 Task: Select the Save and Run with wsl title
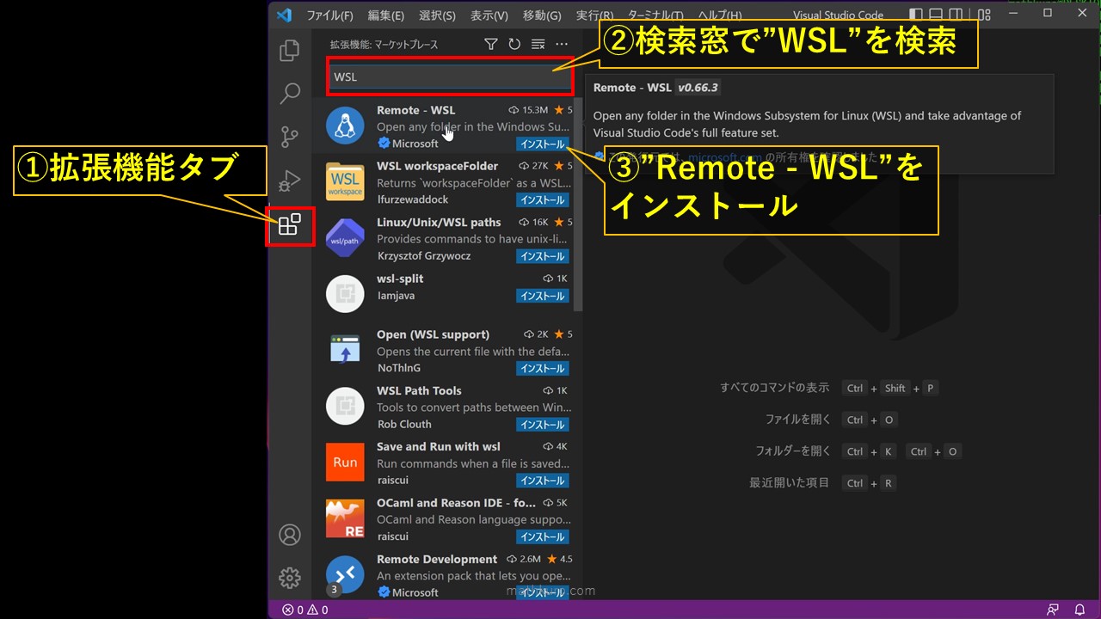pyautogui.click(x=438, y=446)
